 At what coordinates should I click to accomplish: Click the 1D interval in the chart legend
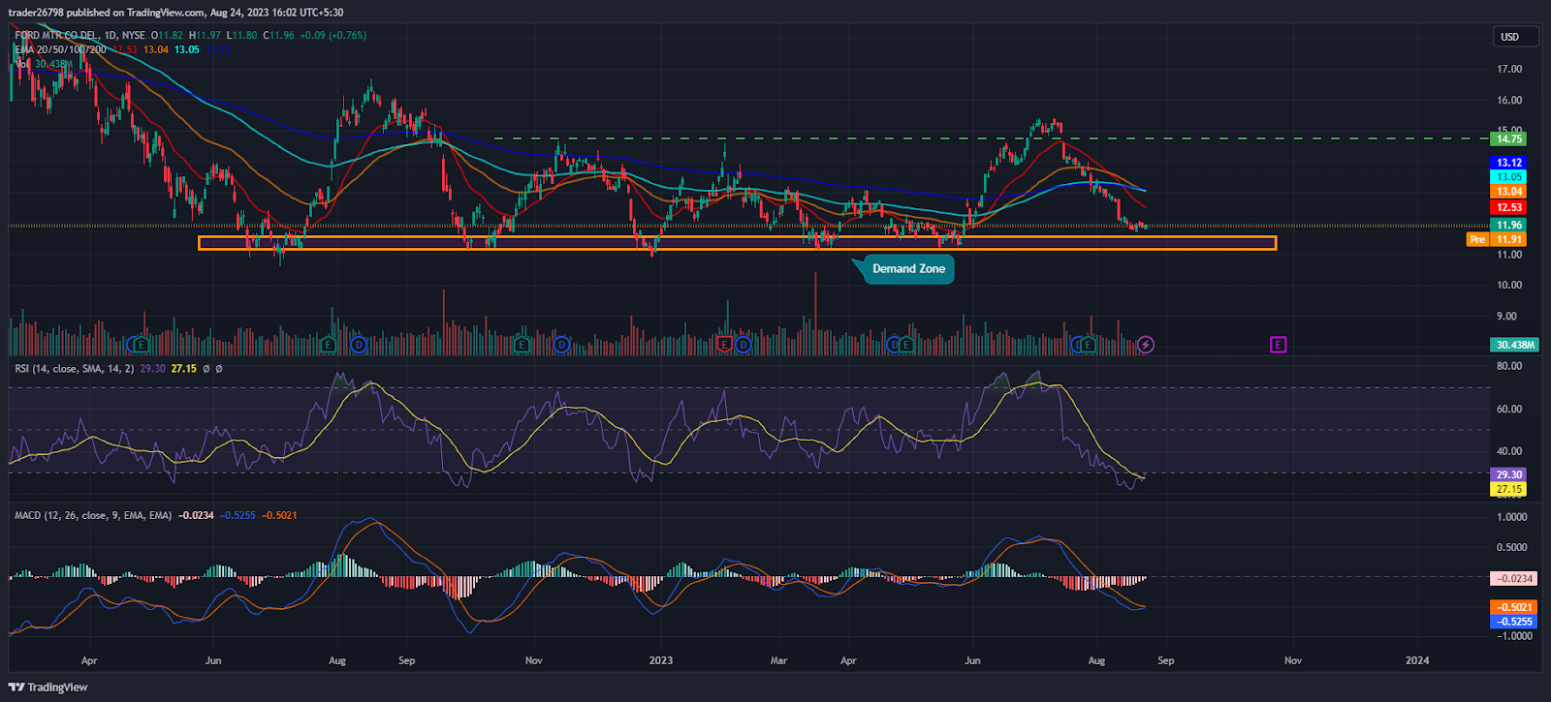[111, 36]
